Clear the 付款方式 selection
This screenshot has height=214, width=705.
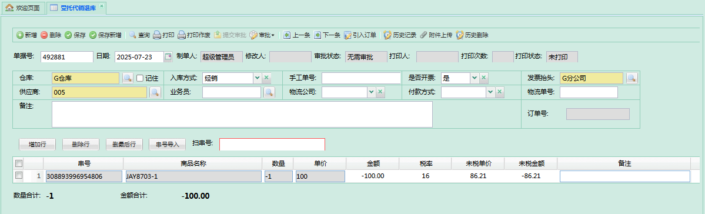(x=500, y=93)
